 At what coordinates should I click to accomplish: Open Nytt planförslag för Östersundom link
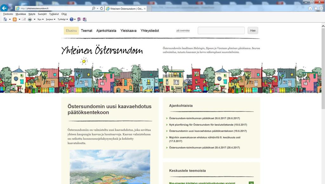pos(208,125)
